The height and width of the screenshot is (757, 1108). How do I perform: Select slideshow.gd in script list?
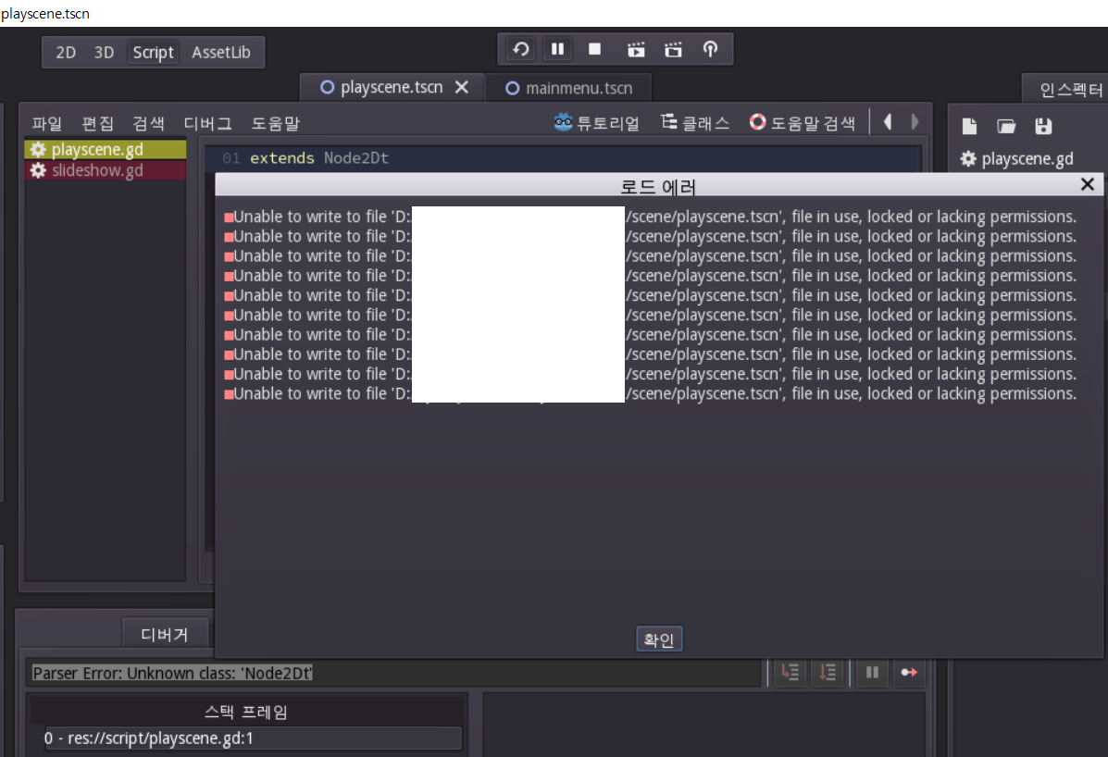106,170
